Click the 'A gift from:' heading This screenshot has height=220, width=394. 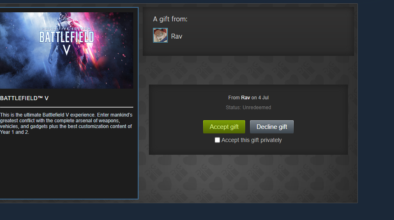(170, 19)
